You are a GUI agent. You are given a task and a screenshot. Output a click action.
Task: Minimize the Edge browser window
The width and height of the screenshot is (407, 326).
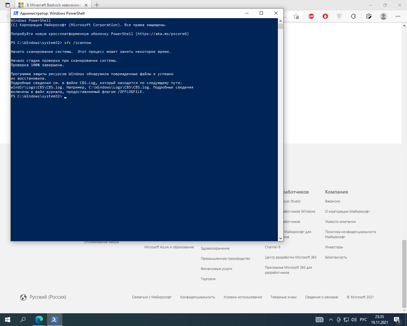click(x=370, y=5)
